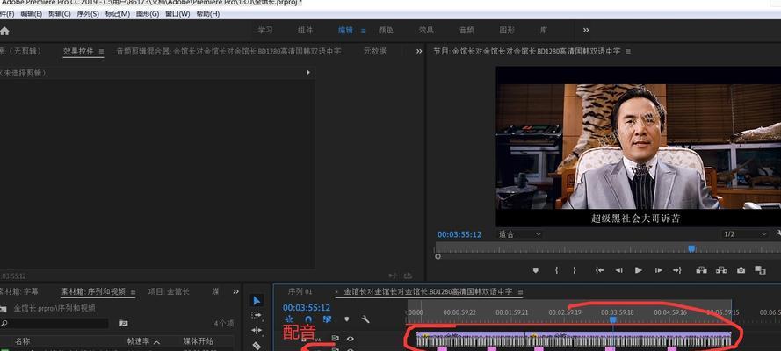
Task: Open playback resolution dropdown 1/2
Action: [x=745, y=234]
